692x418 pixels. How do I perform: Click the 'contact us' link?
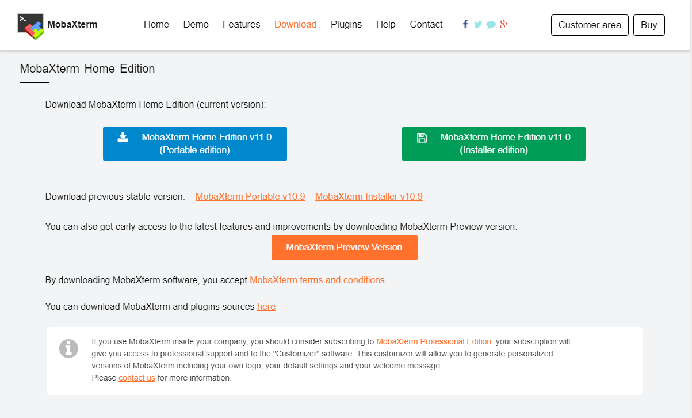[137, 378]
